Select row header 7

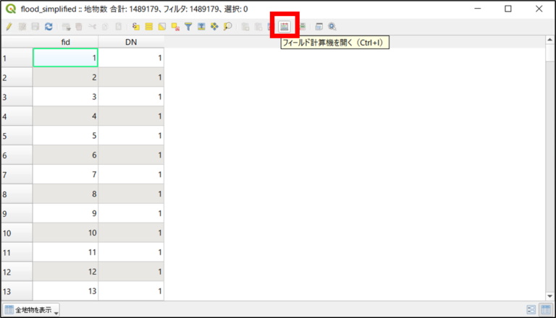(17, 175)
